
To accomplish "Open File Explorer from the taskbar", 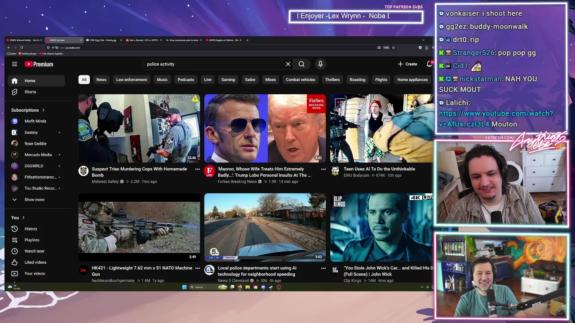I will click(248, 287).
